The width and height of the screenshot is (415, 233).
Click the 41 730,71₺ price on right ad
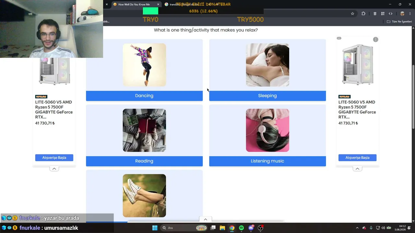pos(348,123)
